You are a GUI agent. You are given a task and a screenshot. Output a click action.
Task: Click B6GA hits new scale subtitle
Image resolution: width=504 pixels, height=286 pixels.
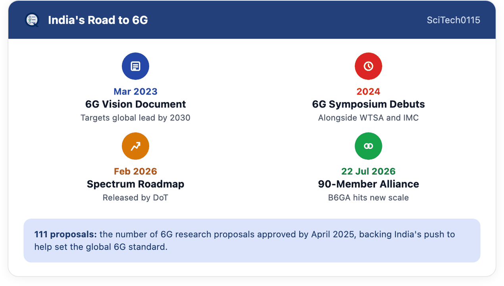point(368,198)
